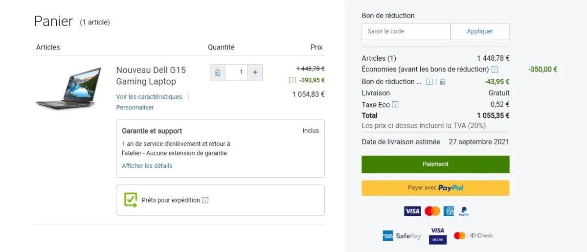Image resolution: width=587 pixels, height=252 pixels.
Task: Click the Visa card logo
Action: point(412,211)
